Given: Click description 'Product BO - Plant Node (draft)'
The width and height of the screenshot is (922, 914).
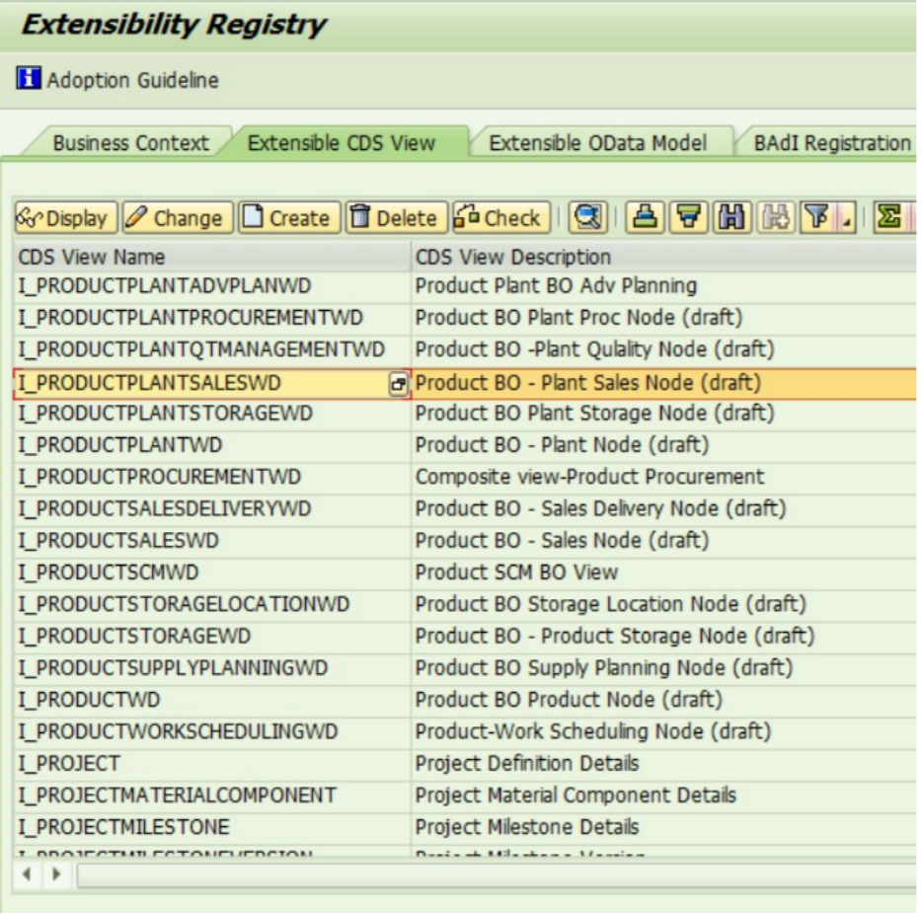Looking at the screenshot, I should 562,445.
